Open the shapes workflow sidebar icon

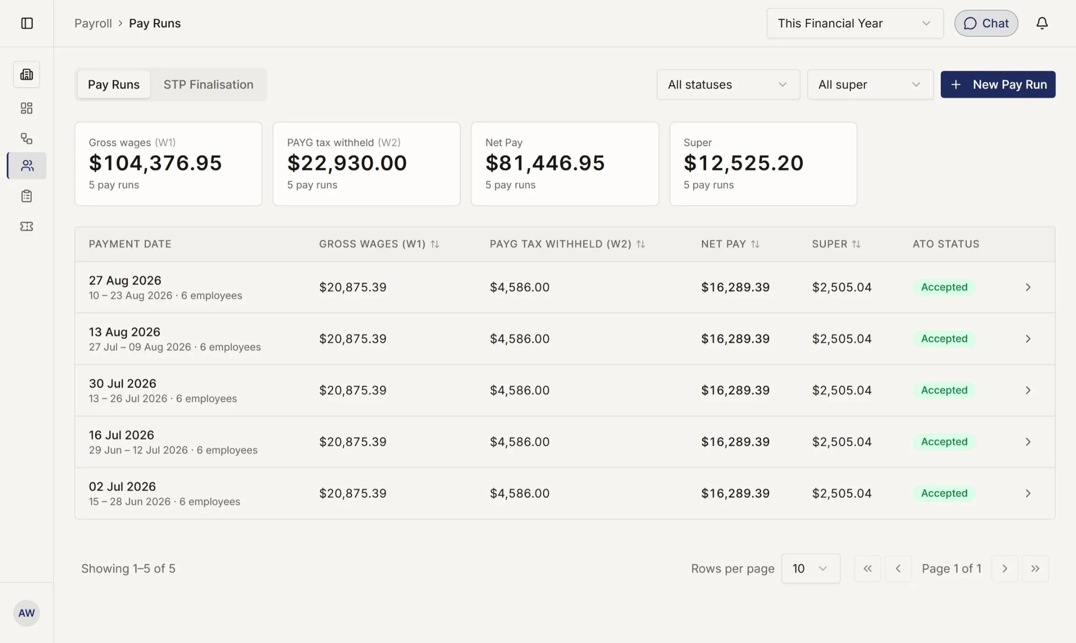coord(27,138)
